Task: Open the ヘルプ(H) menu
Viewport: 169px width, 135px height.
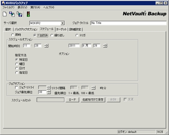Action: [x=49, y=7]
